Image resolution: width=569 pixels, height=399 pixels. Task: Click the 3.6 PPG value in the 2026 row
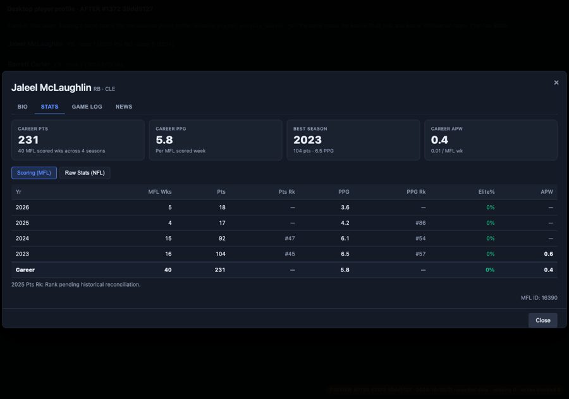(345, 207)
